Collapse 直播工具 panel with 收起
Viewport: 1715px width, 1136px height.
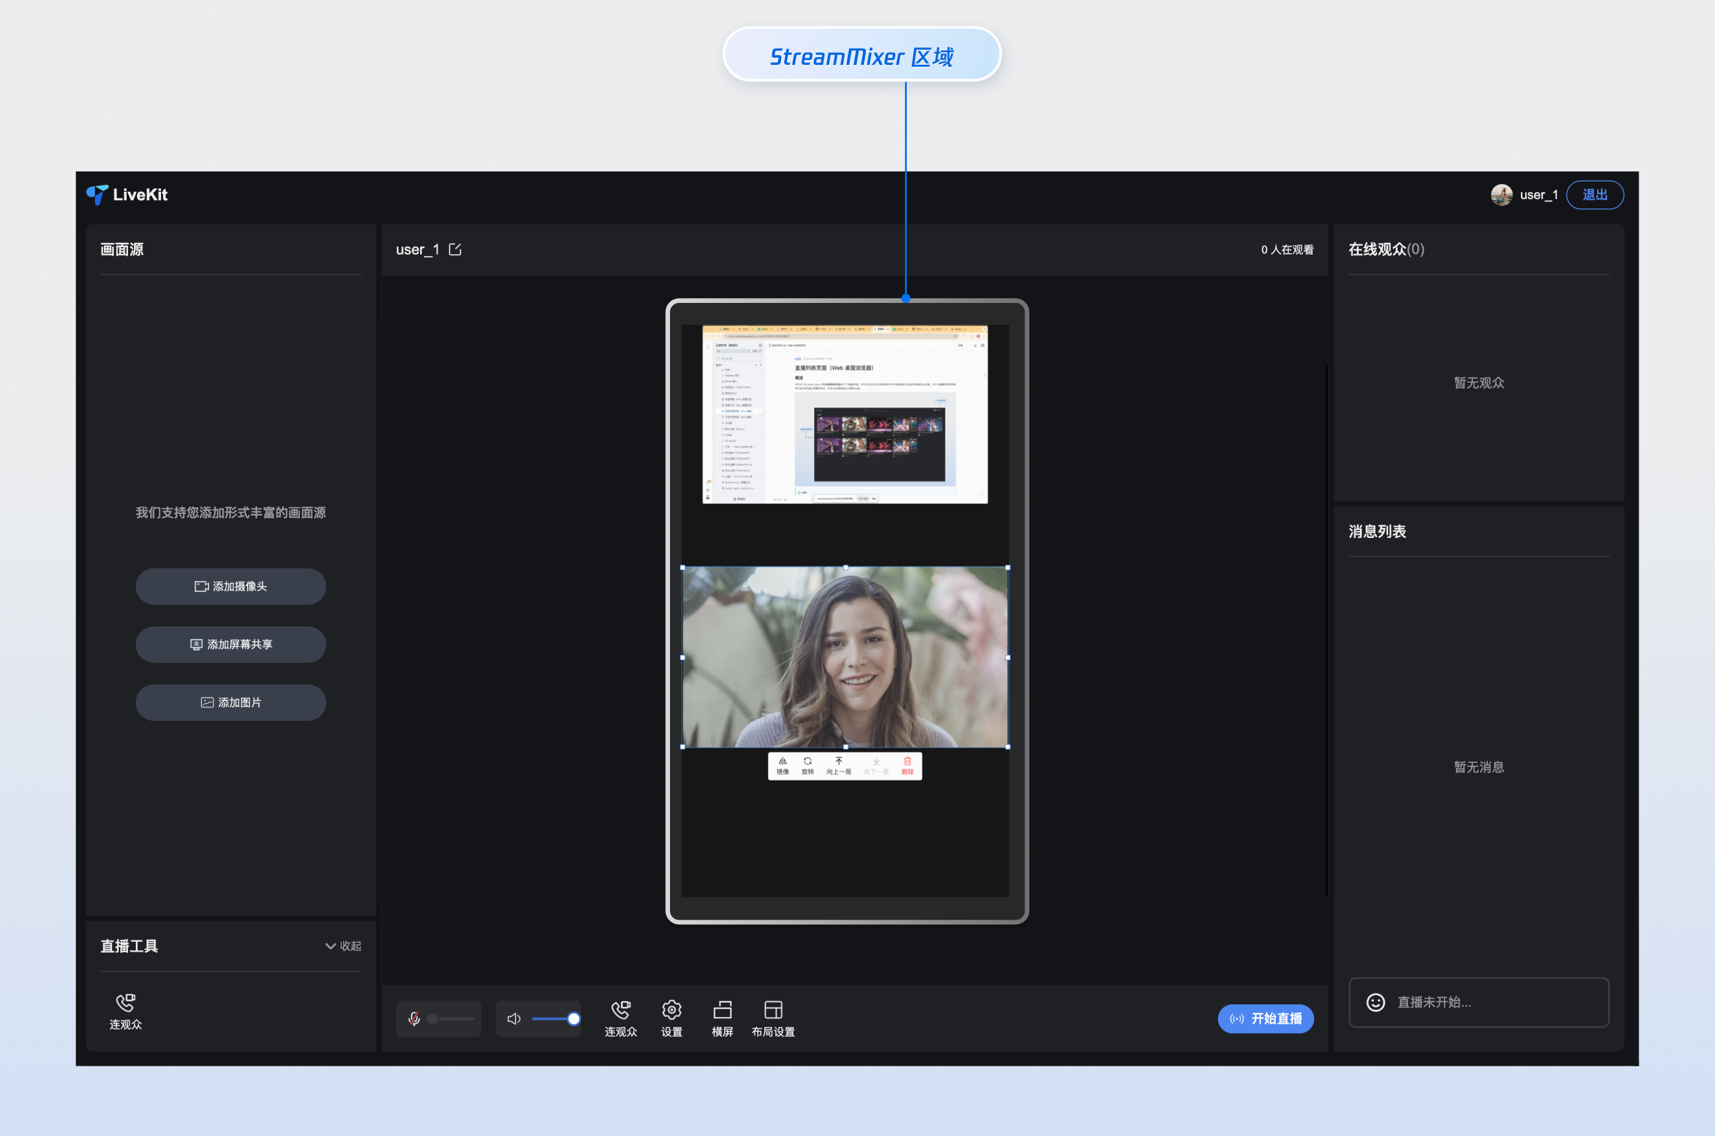(343, 945)
